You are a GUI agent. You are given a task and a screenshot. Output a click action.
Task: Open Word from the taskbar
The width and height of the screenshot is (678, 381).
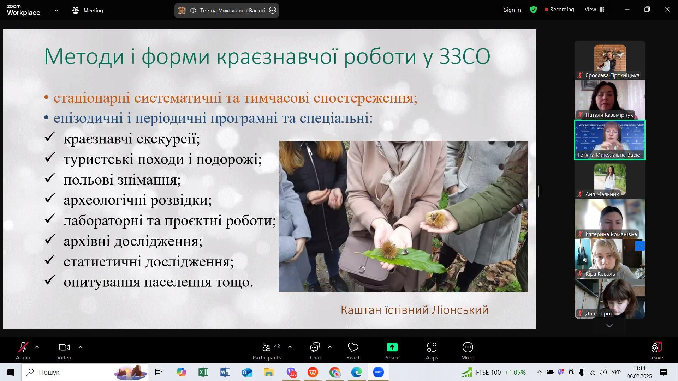pos(225,372)
